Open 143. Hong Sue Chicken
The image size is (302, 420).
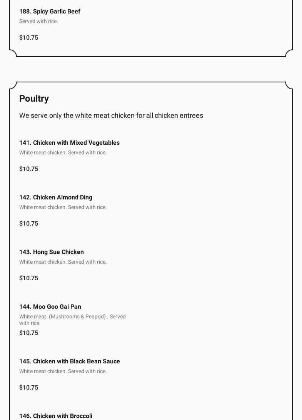(x=52, y=252)
